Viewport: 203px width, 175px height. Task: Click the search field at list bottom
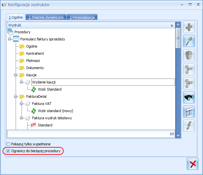pyautogui.click(x=91, y=134)
